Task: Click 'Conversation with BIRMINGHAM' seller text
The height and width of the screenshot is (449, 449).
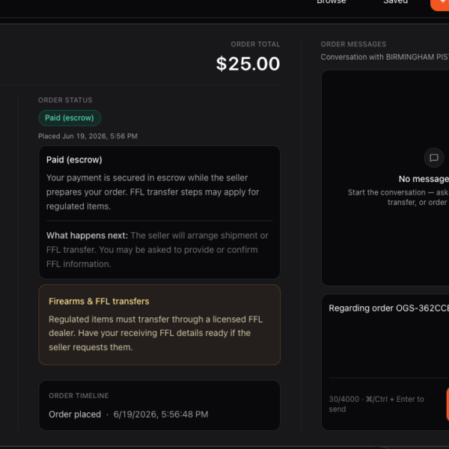Action: click(x=385, y=57)
